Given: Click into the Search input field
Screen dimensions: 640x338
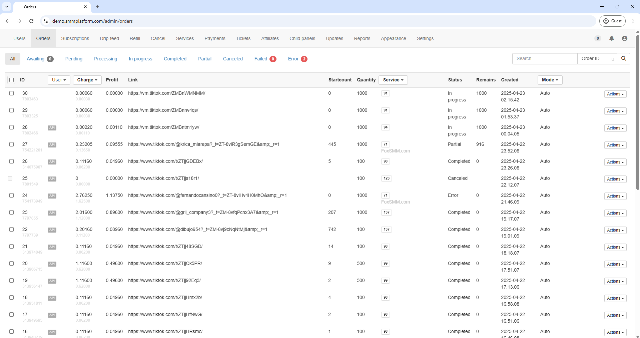Looking at the screenshot, I should click(544, 59).
